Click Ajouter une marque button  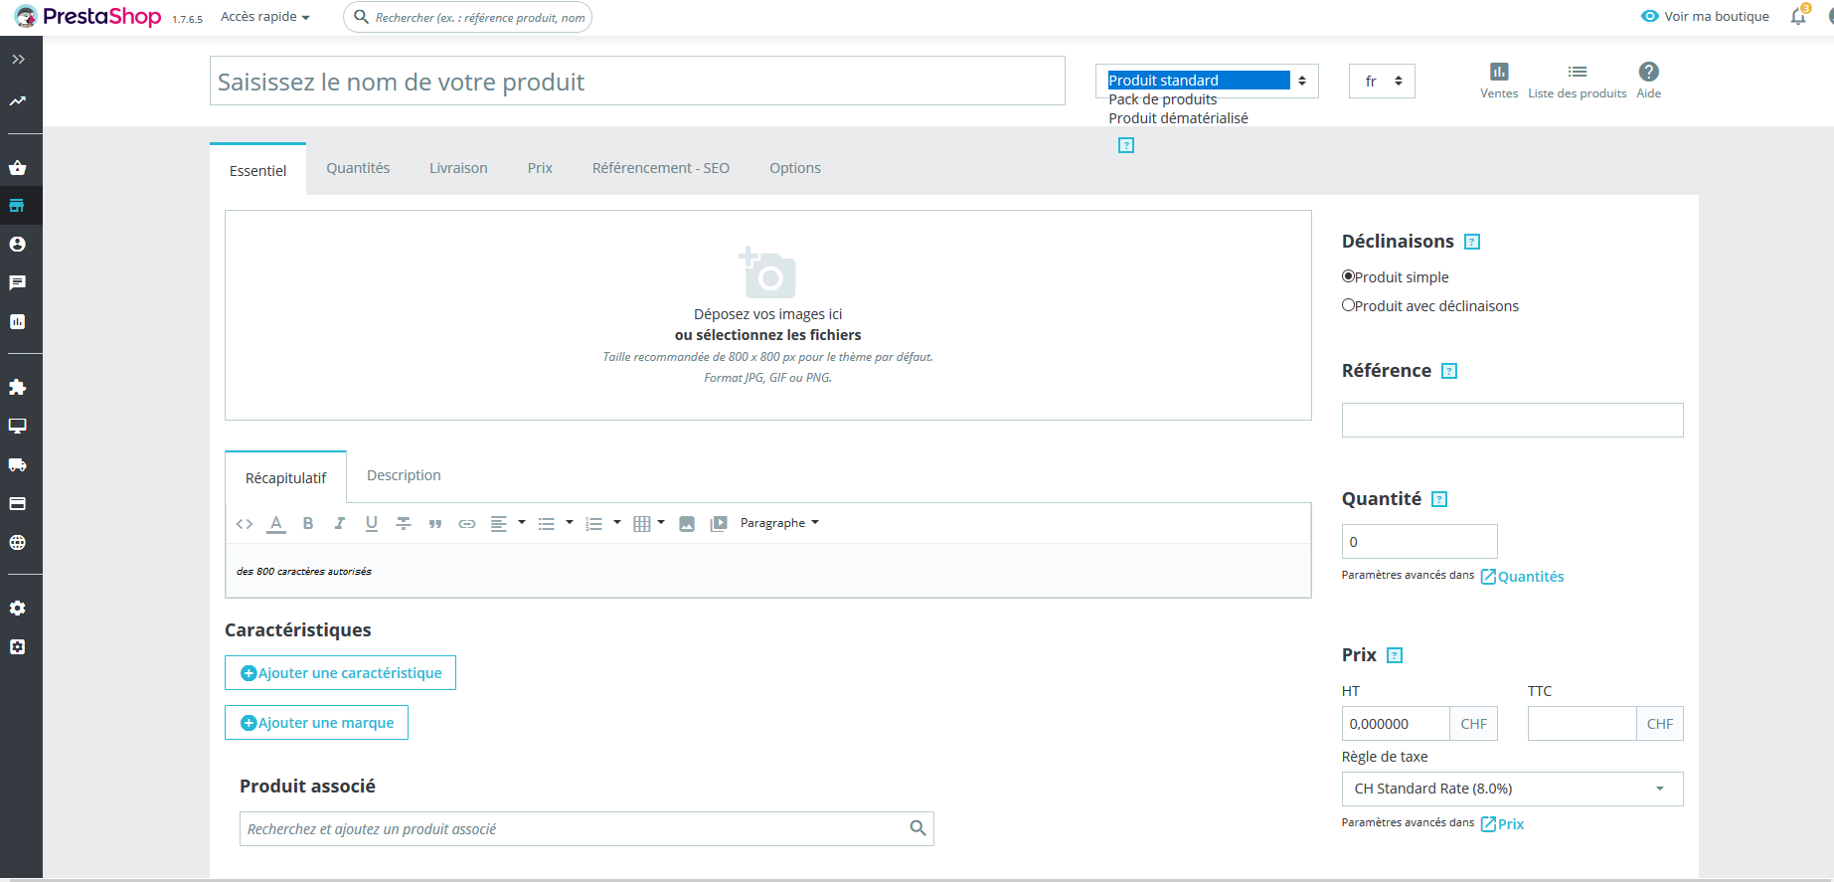click(x=316, y=723)
